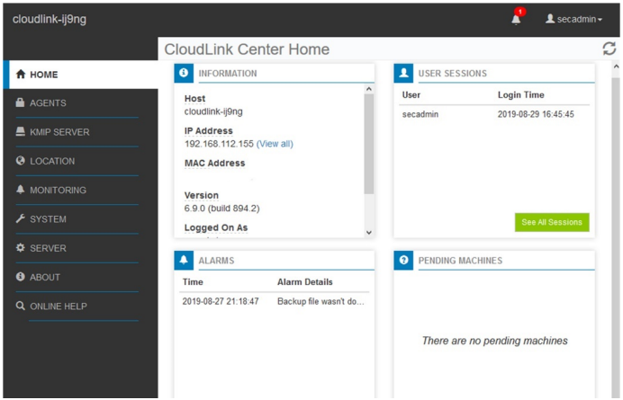Open the SYSTEM menu item
The image size is (623, 400).
(x=77, y=219)
